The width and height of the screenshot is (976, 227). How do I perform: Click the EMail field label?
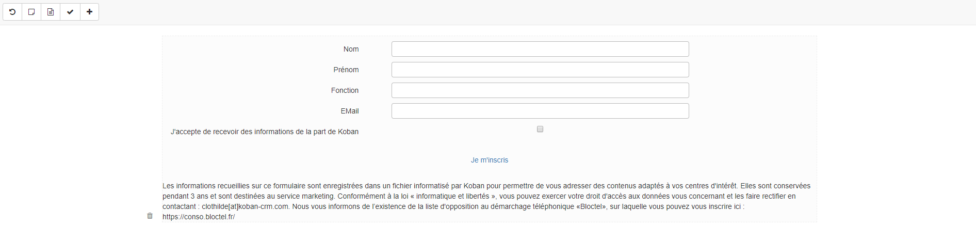click(x=350, y=111)
